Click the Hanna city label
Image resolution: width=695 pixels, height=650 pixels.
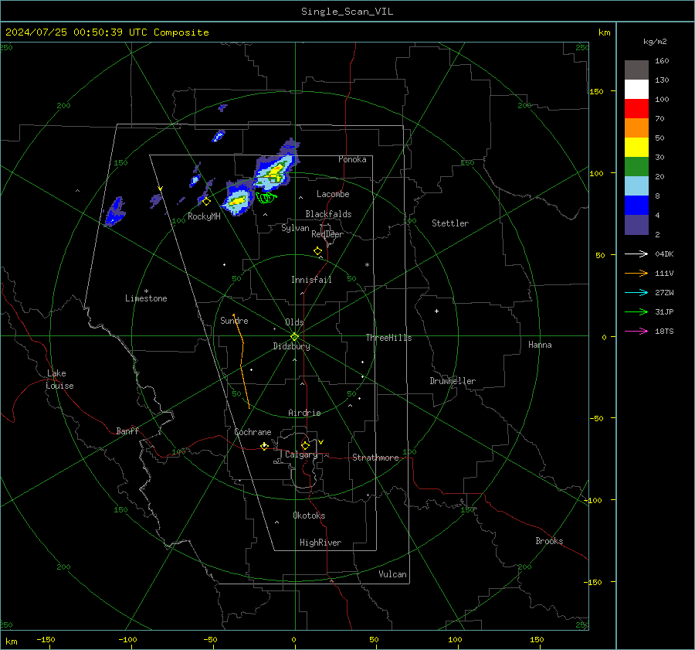click(x=540, y=345)
